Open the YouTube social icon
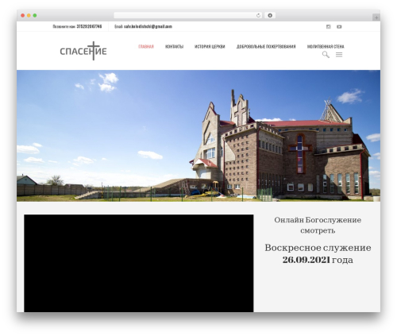The width and height of the screenshot is (397, 336). pyautogui.click(x=339, y=26)
